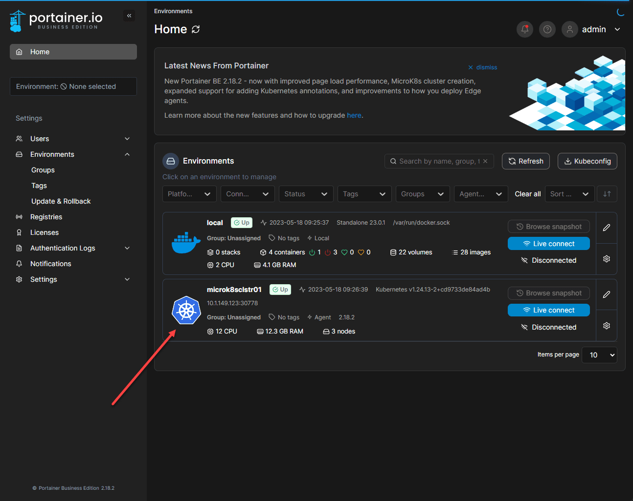Image resolution: width=633 pixels, height=501 pixels.
Task: Click Live connect for local environment
Action: tap(548, 244)
